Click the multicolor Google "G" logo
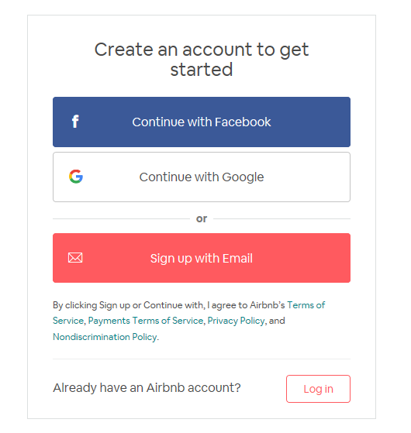The height and width of the screenshot is (433, 411). 76,177
